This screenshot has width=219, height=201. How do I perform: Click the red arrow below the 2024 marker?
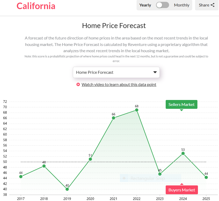tap(182, 184)
